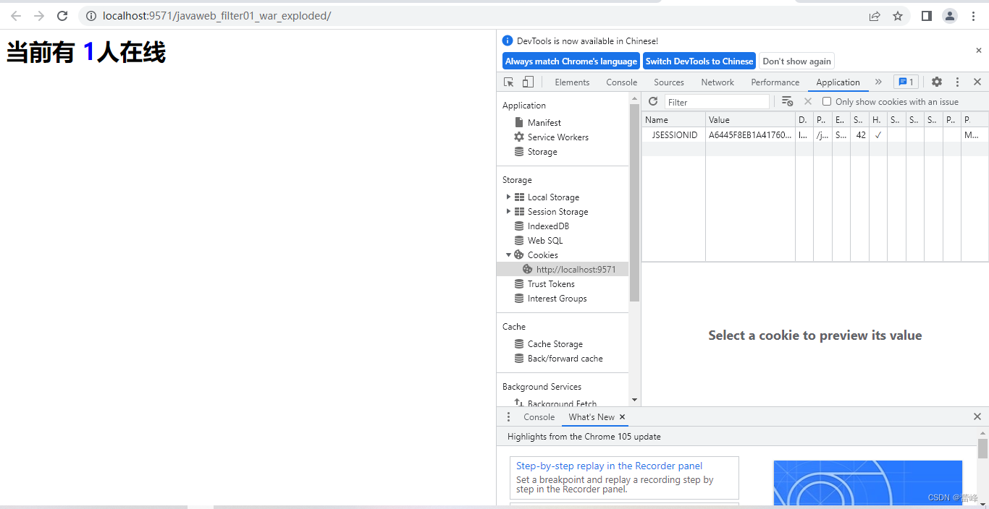Select the http://localhost:9571 cookies entry
989x509 pixels.
click(563, 269)
